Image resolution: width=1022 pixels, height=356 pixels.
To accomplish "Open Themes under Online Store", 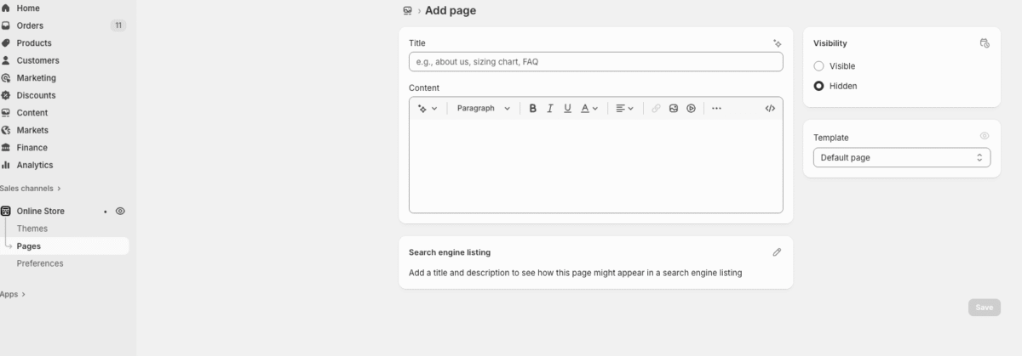I will point(32,229).
